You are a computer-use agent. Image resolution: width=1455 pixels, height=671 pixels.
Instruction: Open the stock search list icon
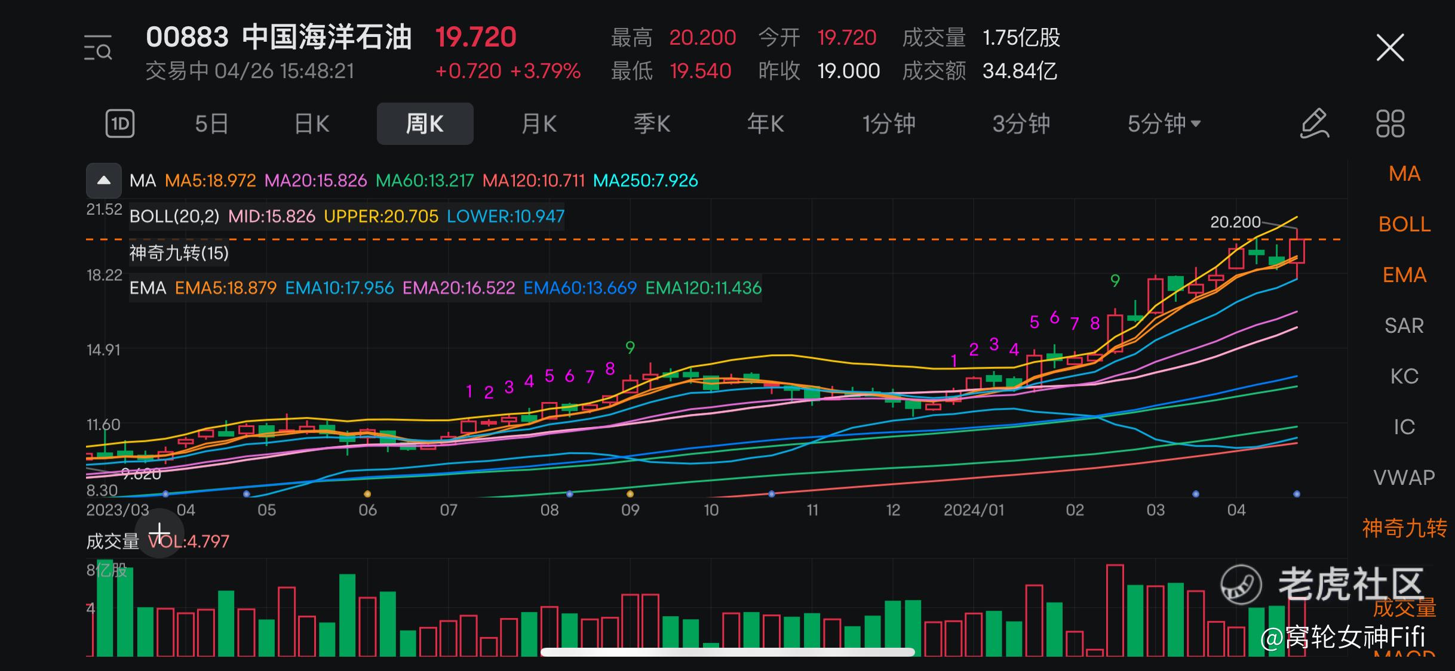98,48
